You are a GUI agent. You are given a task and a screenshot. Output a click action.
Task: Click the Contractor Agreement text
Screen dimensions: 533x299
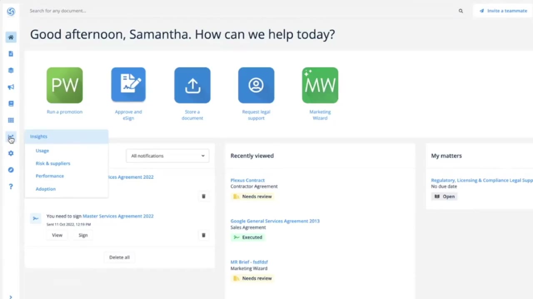point(254,186)
